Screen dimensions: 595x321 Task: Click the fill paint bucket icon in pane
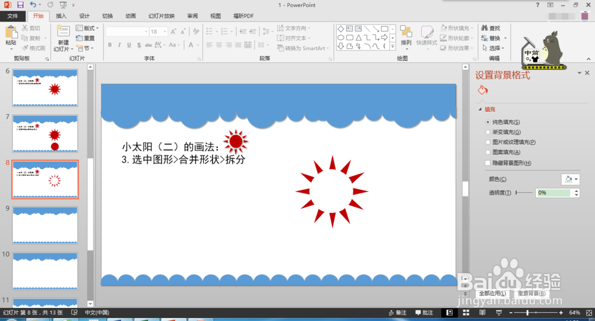click(483, 91)
